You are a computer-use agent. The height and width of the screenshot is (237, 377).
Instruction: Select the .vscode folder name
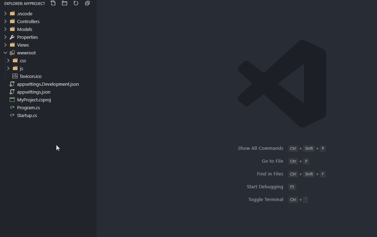25,14
